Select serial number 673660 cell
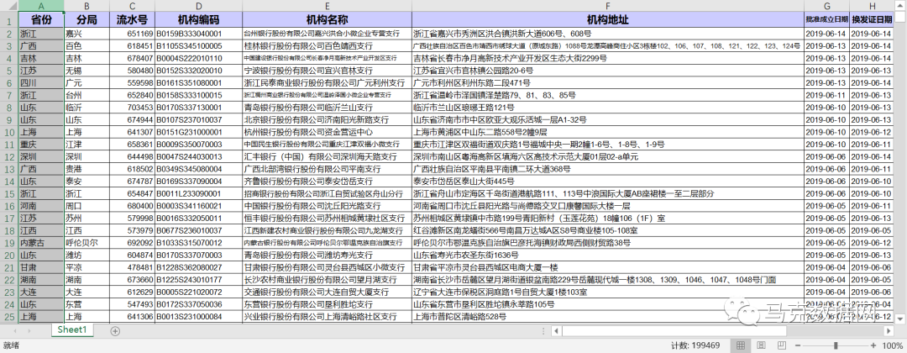 [132, 280]
